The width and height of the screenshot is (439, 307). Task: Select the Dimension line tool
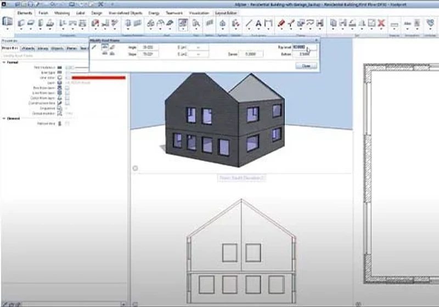(268, 23)
